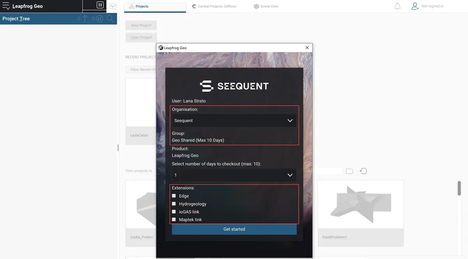Open the Project Tree search magnifier
The image size is (468, 259).
click(x=110, y=18)
